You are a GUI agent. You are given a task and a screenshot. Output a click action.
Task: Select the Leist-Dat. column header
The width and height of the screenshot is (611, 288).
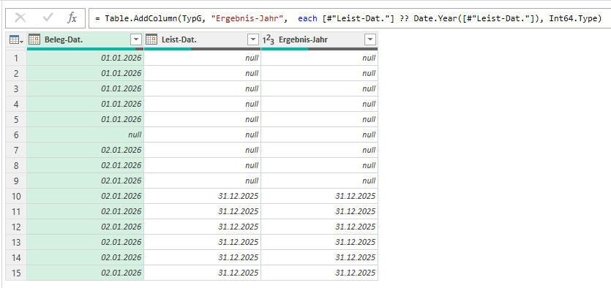pyautogui.click(x=202, y=39)
